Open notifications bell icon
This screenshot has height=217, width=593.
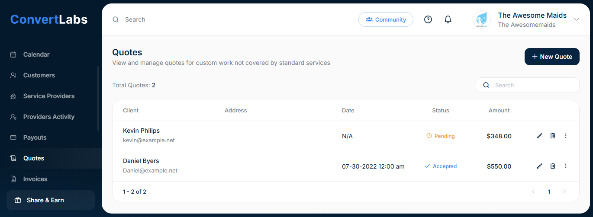(448, 19)
